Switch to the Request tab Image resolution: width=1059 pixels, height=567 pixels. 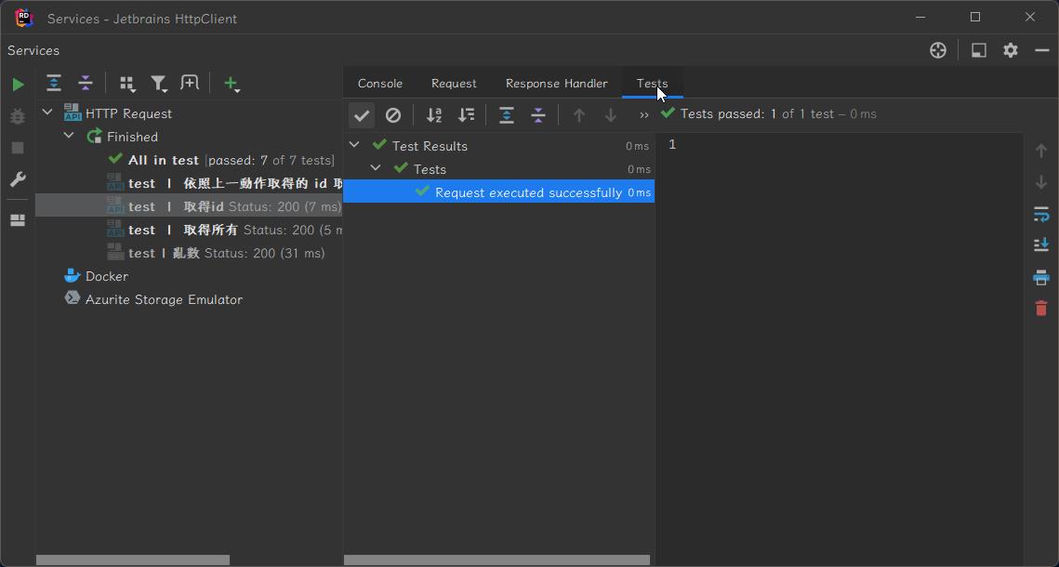click(x=454, y=83)
